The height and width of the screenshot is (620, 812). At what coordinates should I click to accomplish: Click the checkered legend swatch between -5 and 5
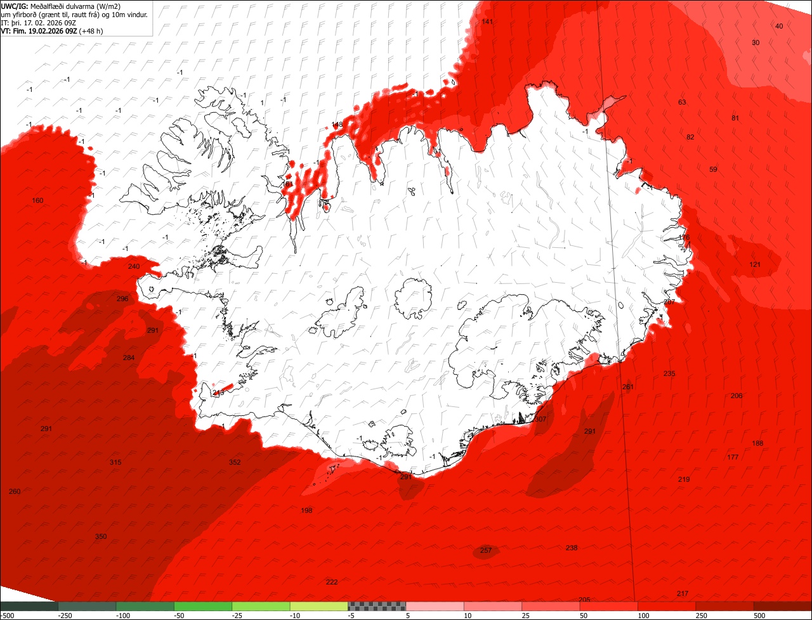377,607
